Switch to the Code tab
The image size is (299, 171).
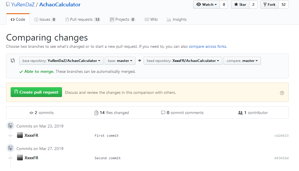click(x=18, y=19)
